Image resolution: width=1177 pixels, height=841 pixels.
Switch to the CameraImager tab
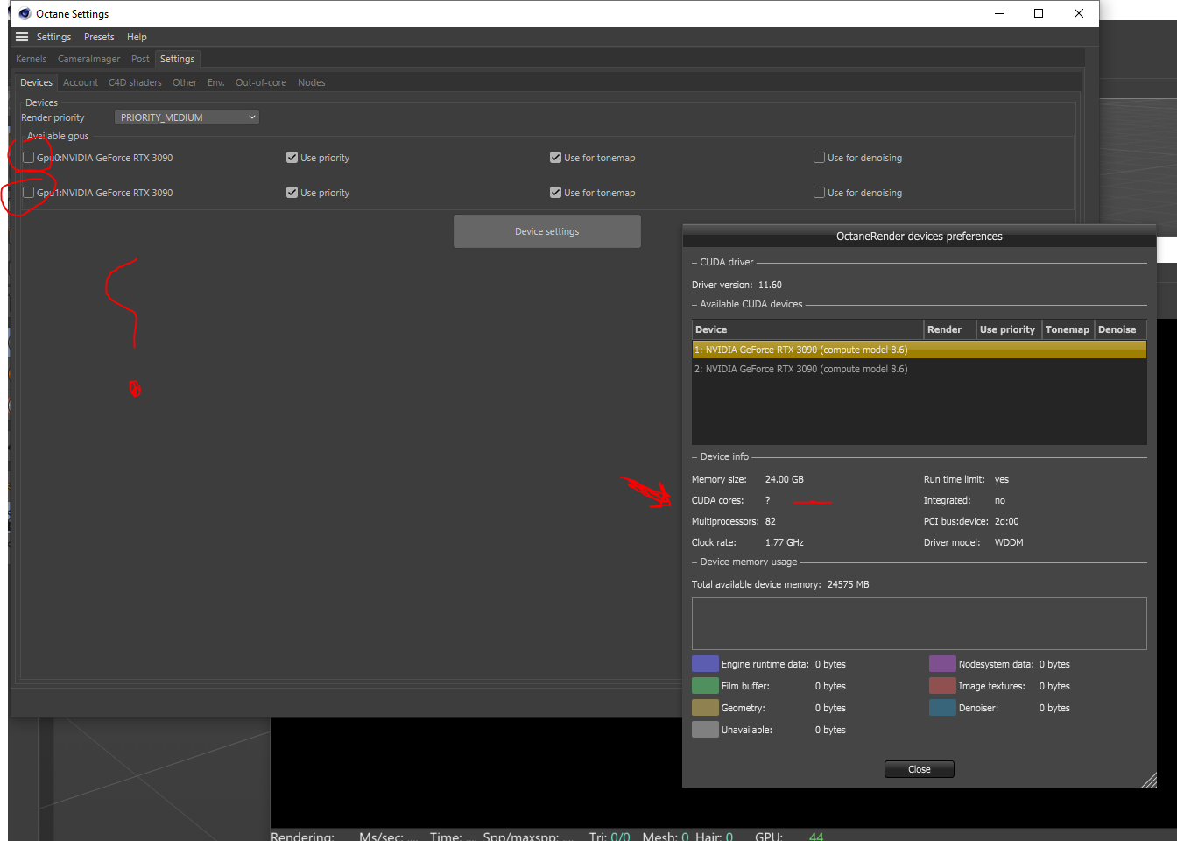click(x=88, y=59)
